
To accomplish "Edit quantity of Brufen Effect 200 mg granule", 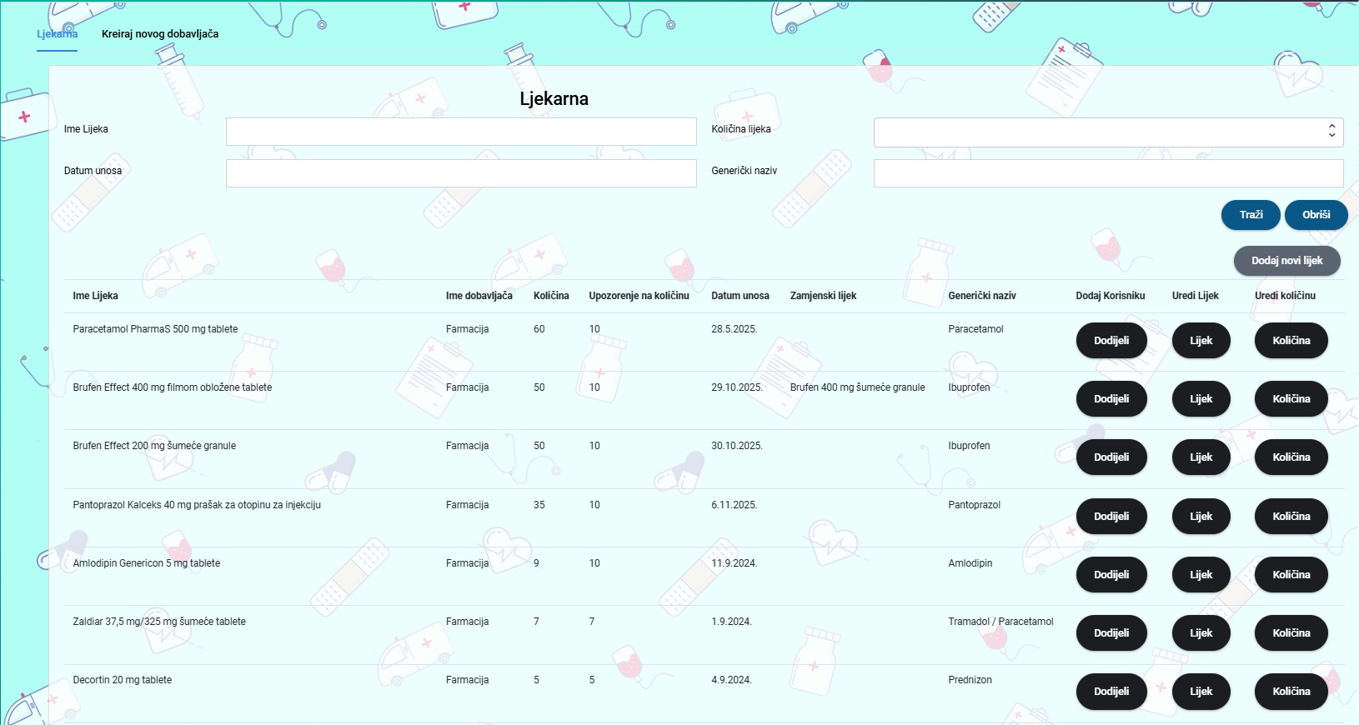I will (1291, 457).
